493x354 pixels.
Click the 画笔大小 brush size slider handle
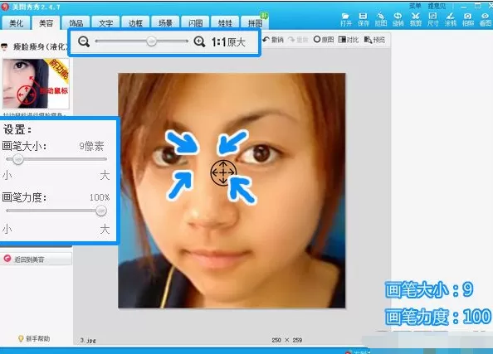click(18, 159)
